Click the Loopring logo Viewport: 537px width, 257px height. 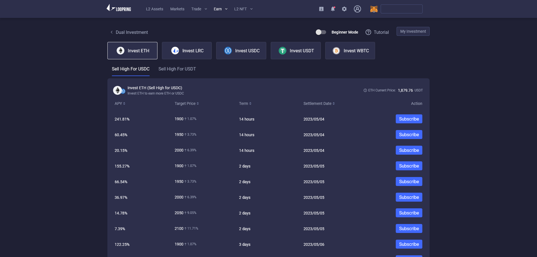pos(119,8)
